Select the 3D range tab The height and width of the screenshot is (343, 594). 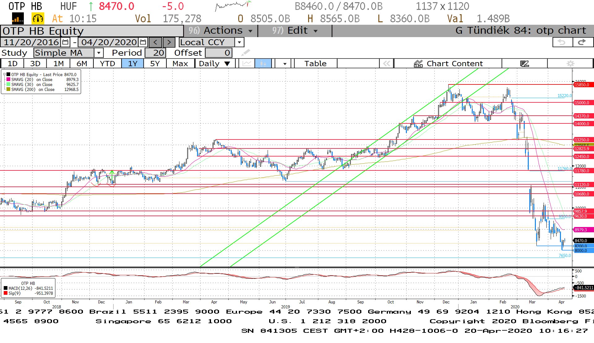click(x=35, y=63)
